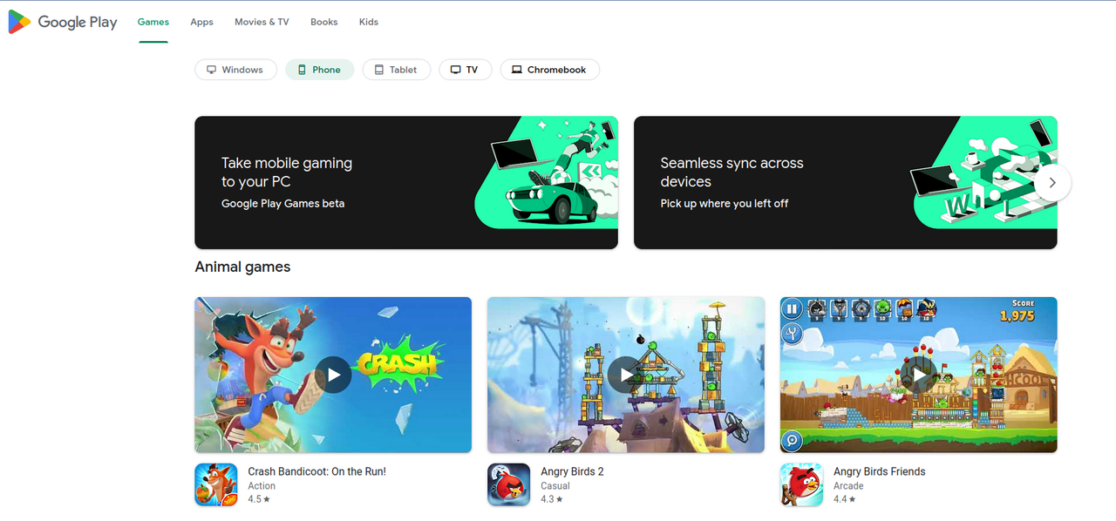This screenshot has width=1116, height=521.
Task: Open the Movies & TV tab
Action: [262, 22]
